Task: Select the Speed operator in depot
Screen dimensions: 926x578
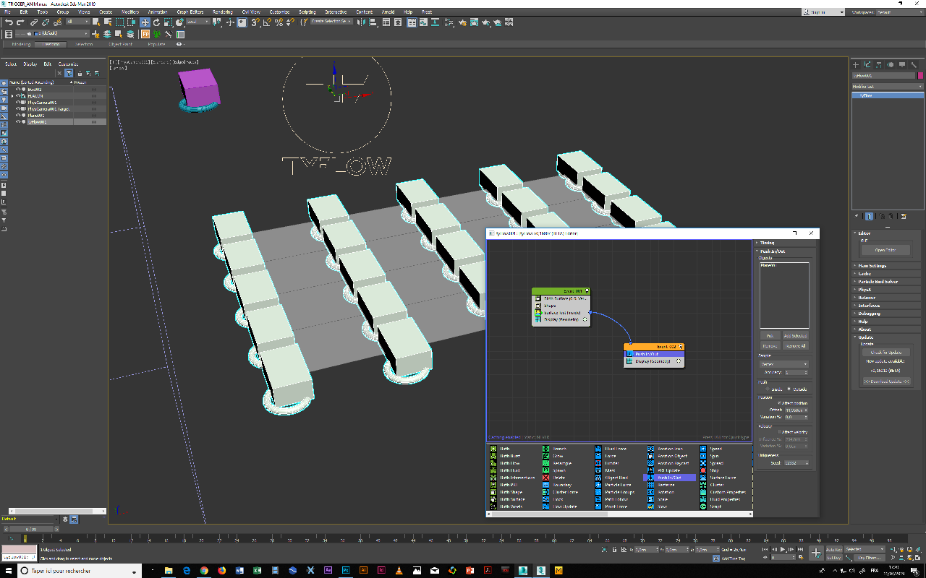Action: [711, 449]
